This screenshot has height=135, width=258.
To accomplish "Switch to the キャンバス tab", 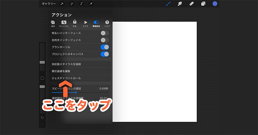I will [x=64, y=24].
